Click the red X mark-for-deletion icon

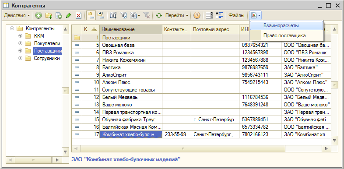tap(78, 15)
